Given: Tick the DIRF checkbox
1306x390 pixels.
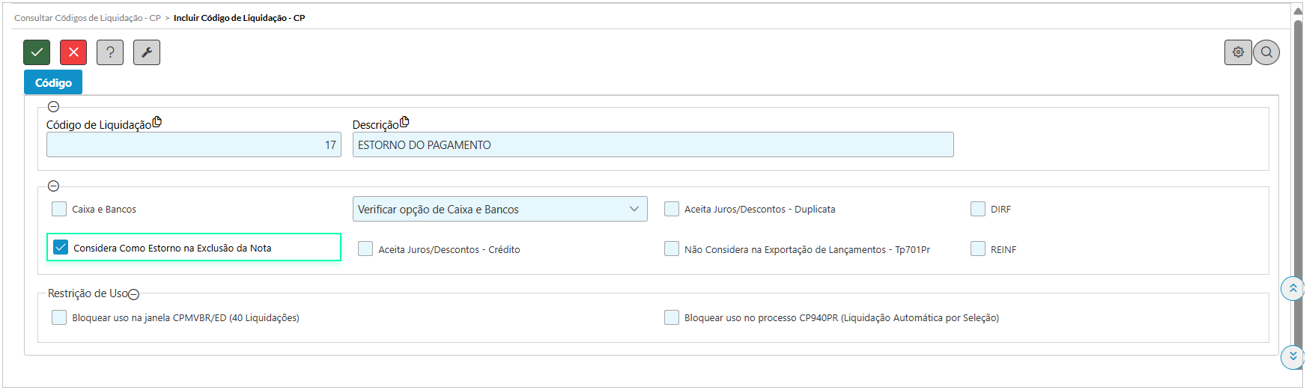Looking at the screenshot, I should point(978,209).
